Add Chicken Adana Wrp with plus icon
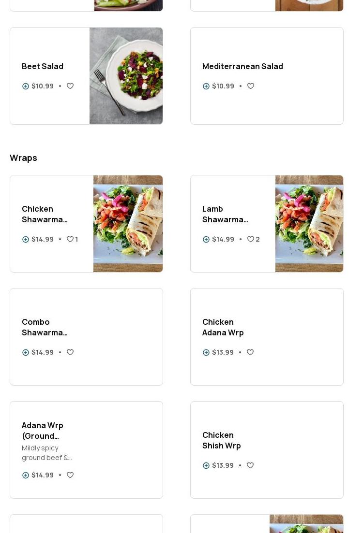Image resolution: width=363 pixels, height=533 pixels. click(206, 352)
